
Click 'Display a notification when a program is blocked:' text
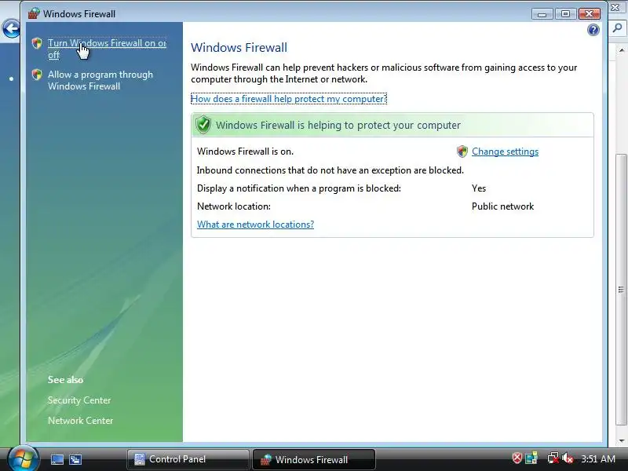pyautogui.click(x=299, y=188)
